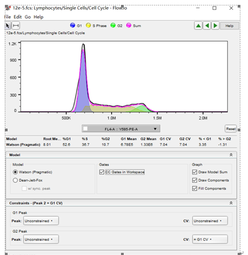Close the FlowJo cell cycle window

click(231, 8)
